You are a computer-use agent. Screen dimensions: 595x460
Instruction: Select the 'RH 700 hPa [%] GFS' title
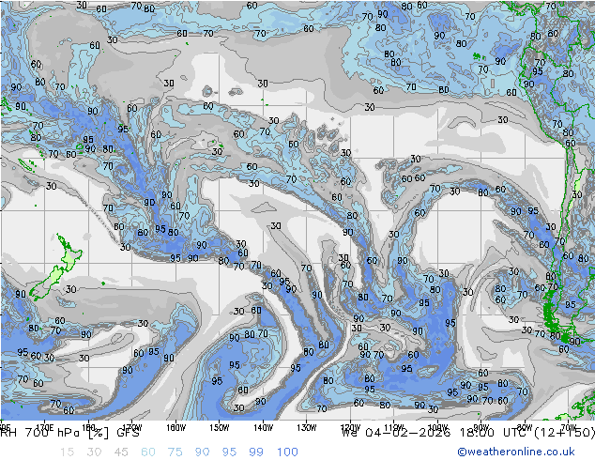click(70, 432)
